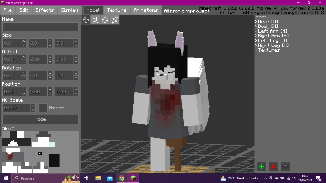The height and width of the screenshot is (183, 326).
Task: Click the Name text field
Action: 40,27
